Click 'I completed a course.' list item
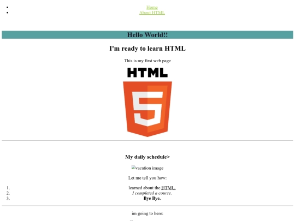Viewport: 295px width, 221px height. pyautogui.click(x=152, y=193)
